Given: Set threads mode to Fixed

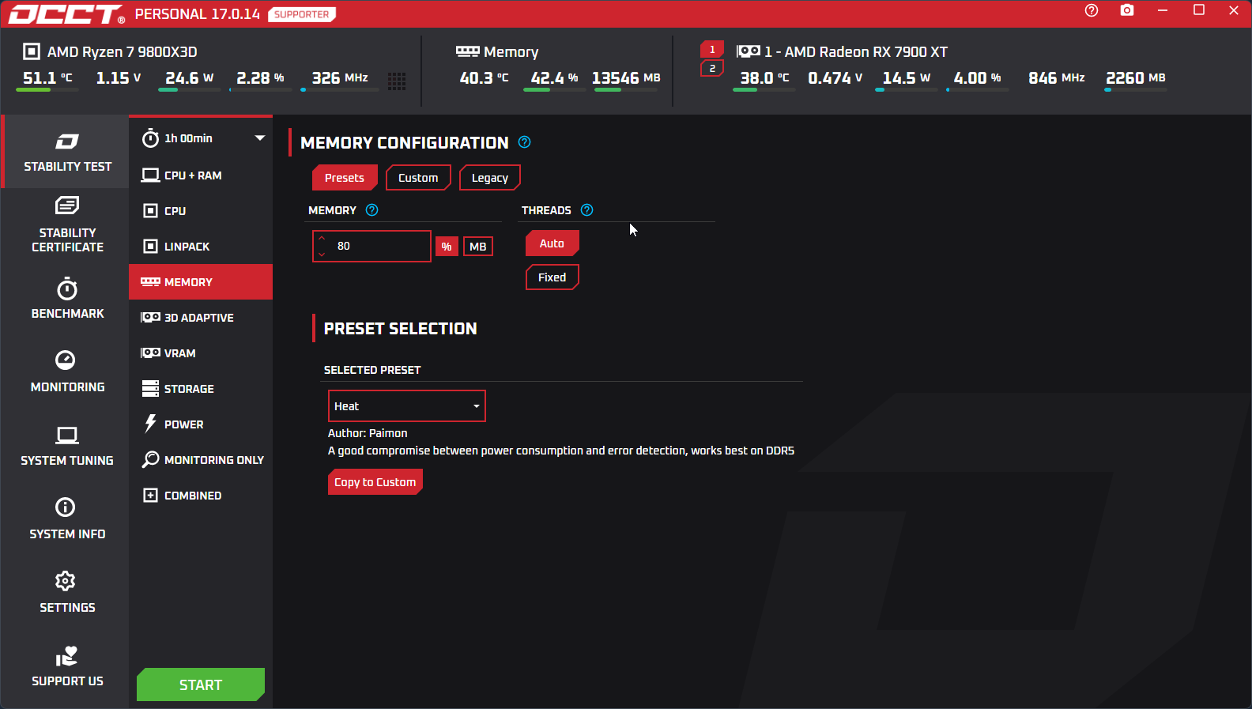Looking at the screenshot, I should (552, 277).
